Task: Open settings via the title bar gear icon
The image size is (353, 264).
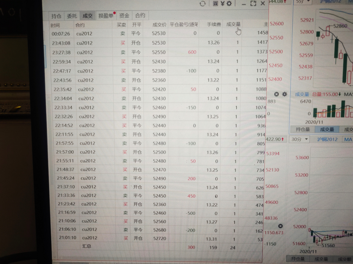Action: click(x=229, y=4)
